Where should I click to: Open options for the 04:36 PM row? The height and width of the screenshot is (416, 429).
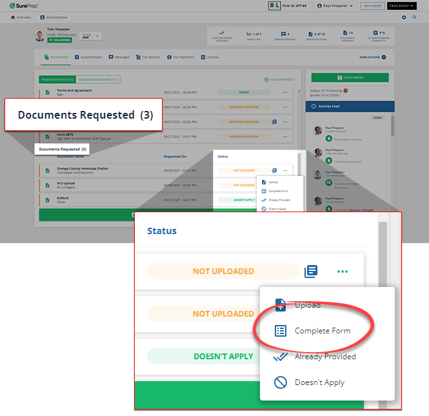285,107
